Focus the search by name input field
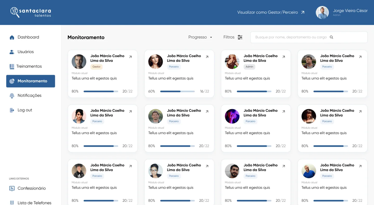This screenshot has width=374, height=205. click(291, 37)
